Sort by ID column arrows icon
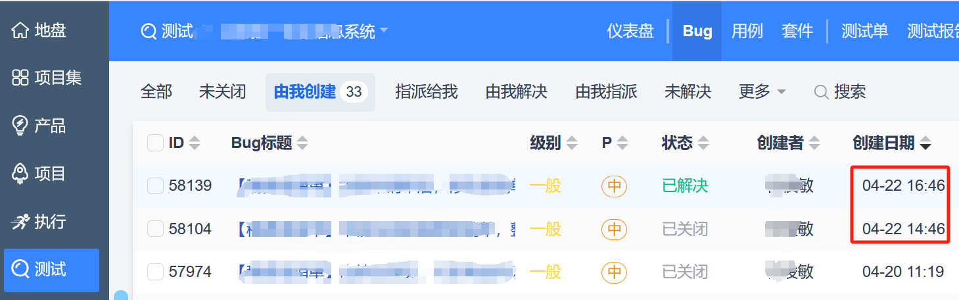This screenshot has width=959, height=300. coord(195,143)
